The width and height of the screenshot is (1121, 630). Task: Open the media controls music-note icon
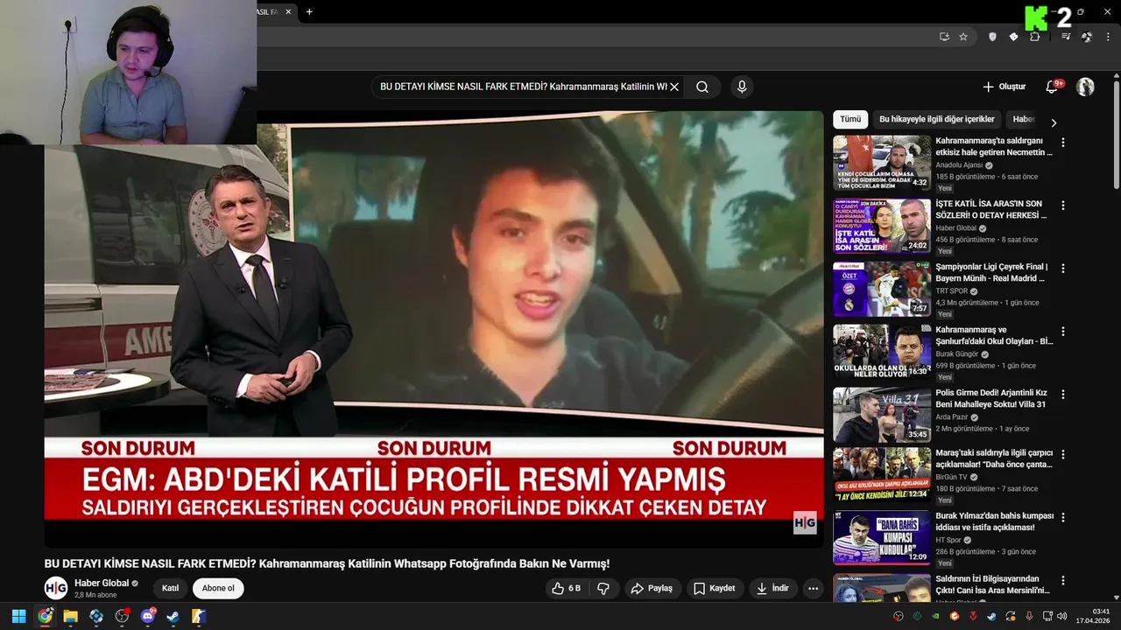1066,37
